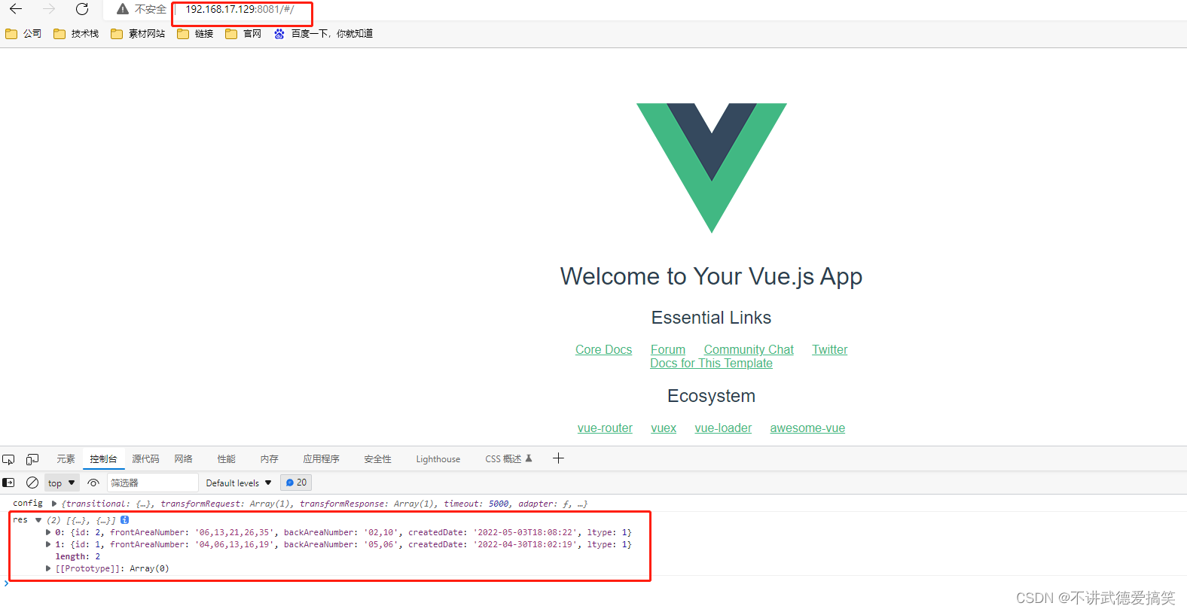The width and height of the screenshot is (1187, 612).
Task: Click the not-secure warning triangle icon
Action: point(123,9)
